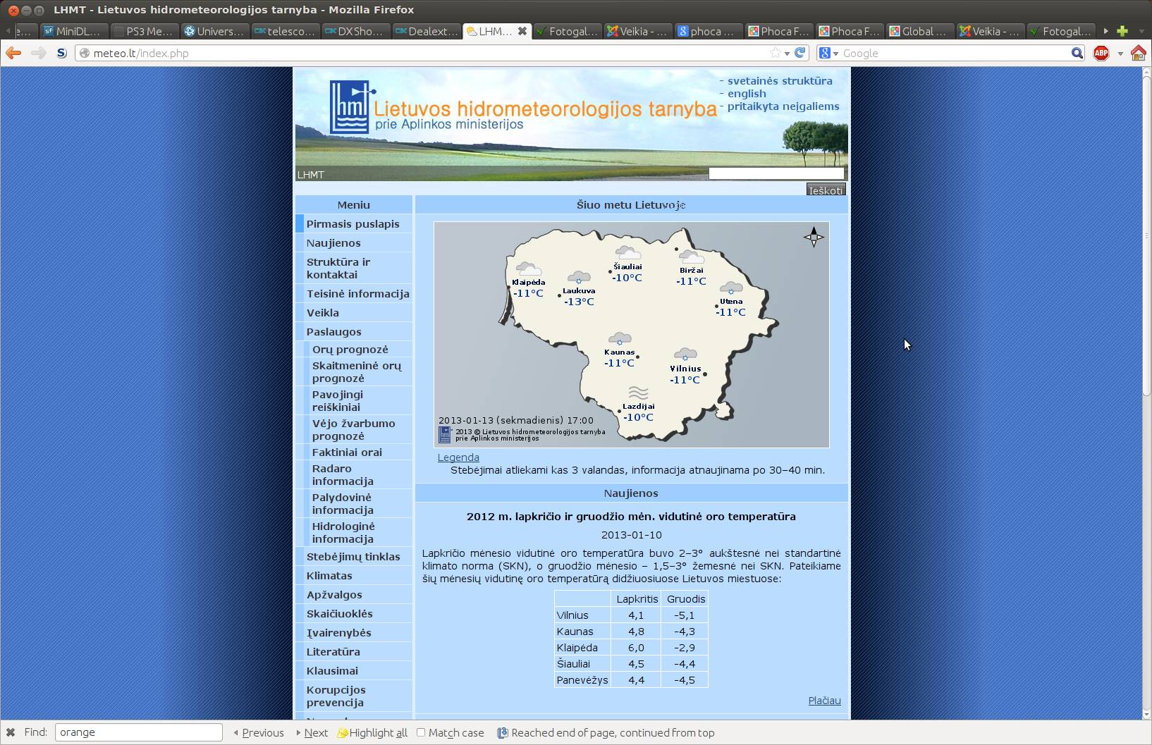Open the Google search engine dropdown
Screen dimensions: 1152x745
pos(828,53)
